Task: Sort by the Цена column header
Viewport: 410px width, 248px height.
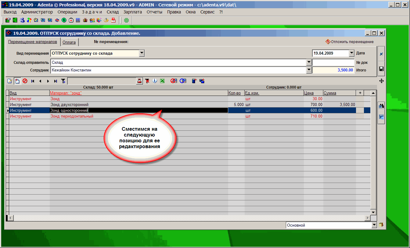Action: point(309,93)
